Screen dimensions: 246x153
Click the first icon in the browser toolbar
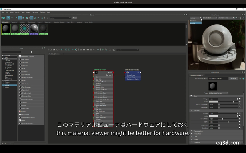3,18
